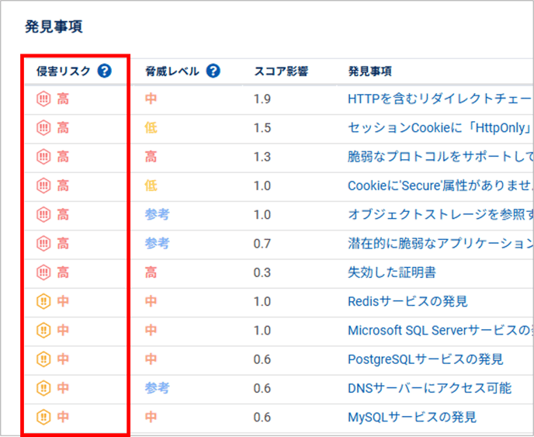The image size is (534, 437).
Task: Click medium-risk icon in DNSサーバー row
Action: click(x=43, y=388)
